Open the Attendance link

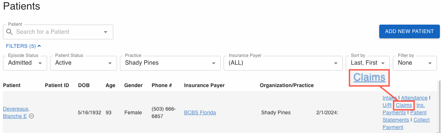click(x=414, y=98)
